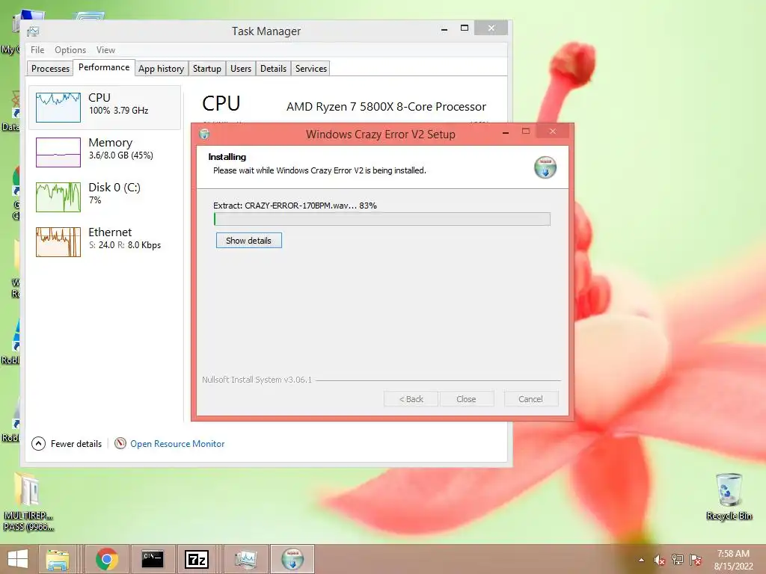This screenshot has width=766, height=574.
Task: Click the greyed Back button in Setup
Action: (411, 399)
